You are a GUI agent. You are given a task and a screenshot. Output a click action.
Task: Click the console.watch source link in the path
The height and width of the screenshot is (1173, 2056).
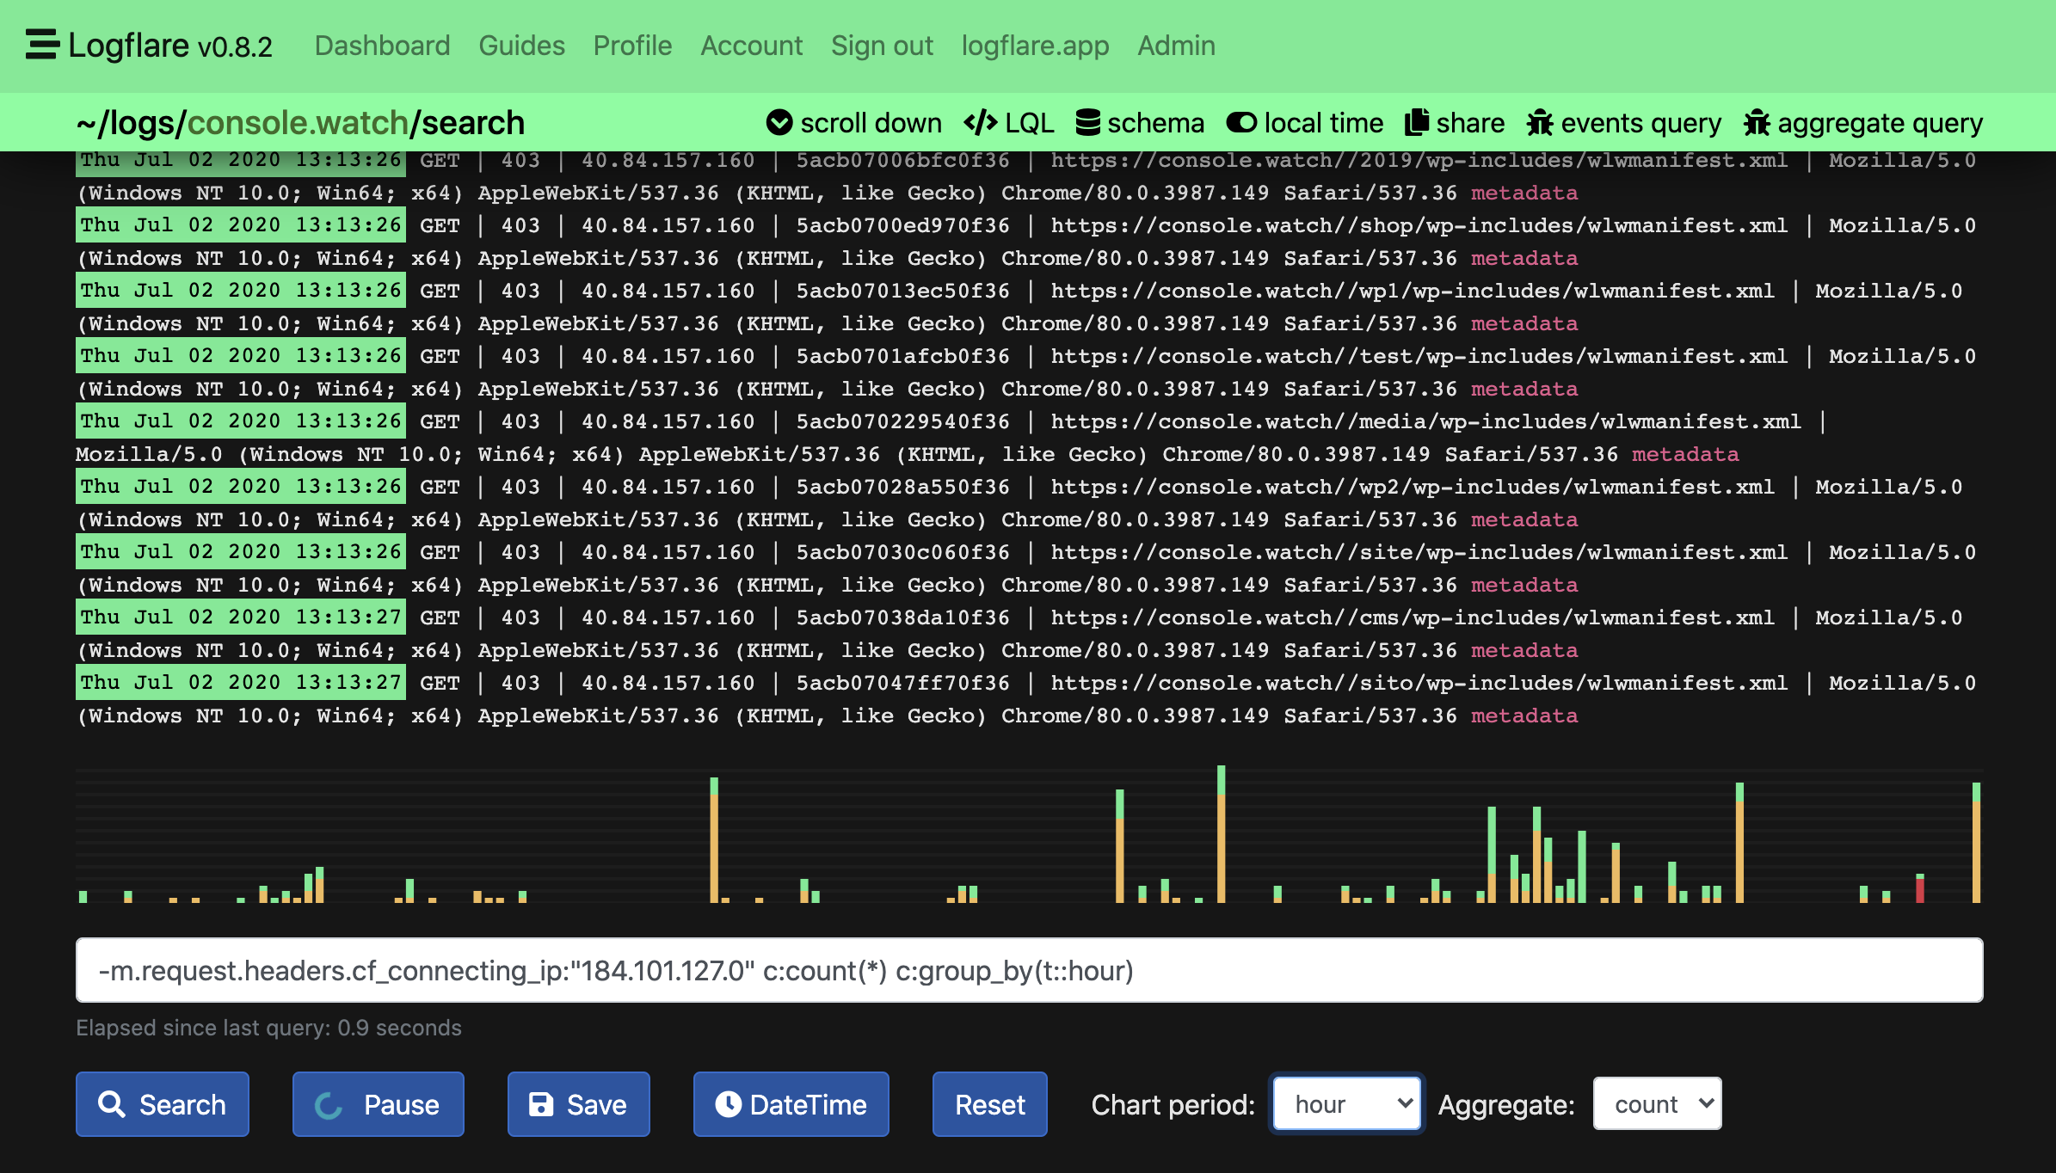[298, 123]
